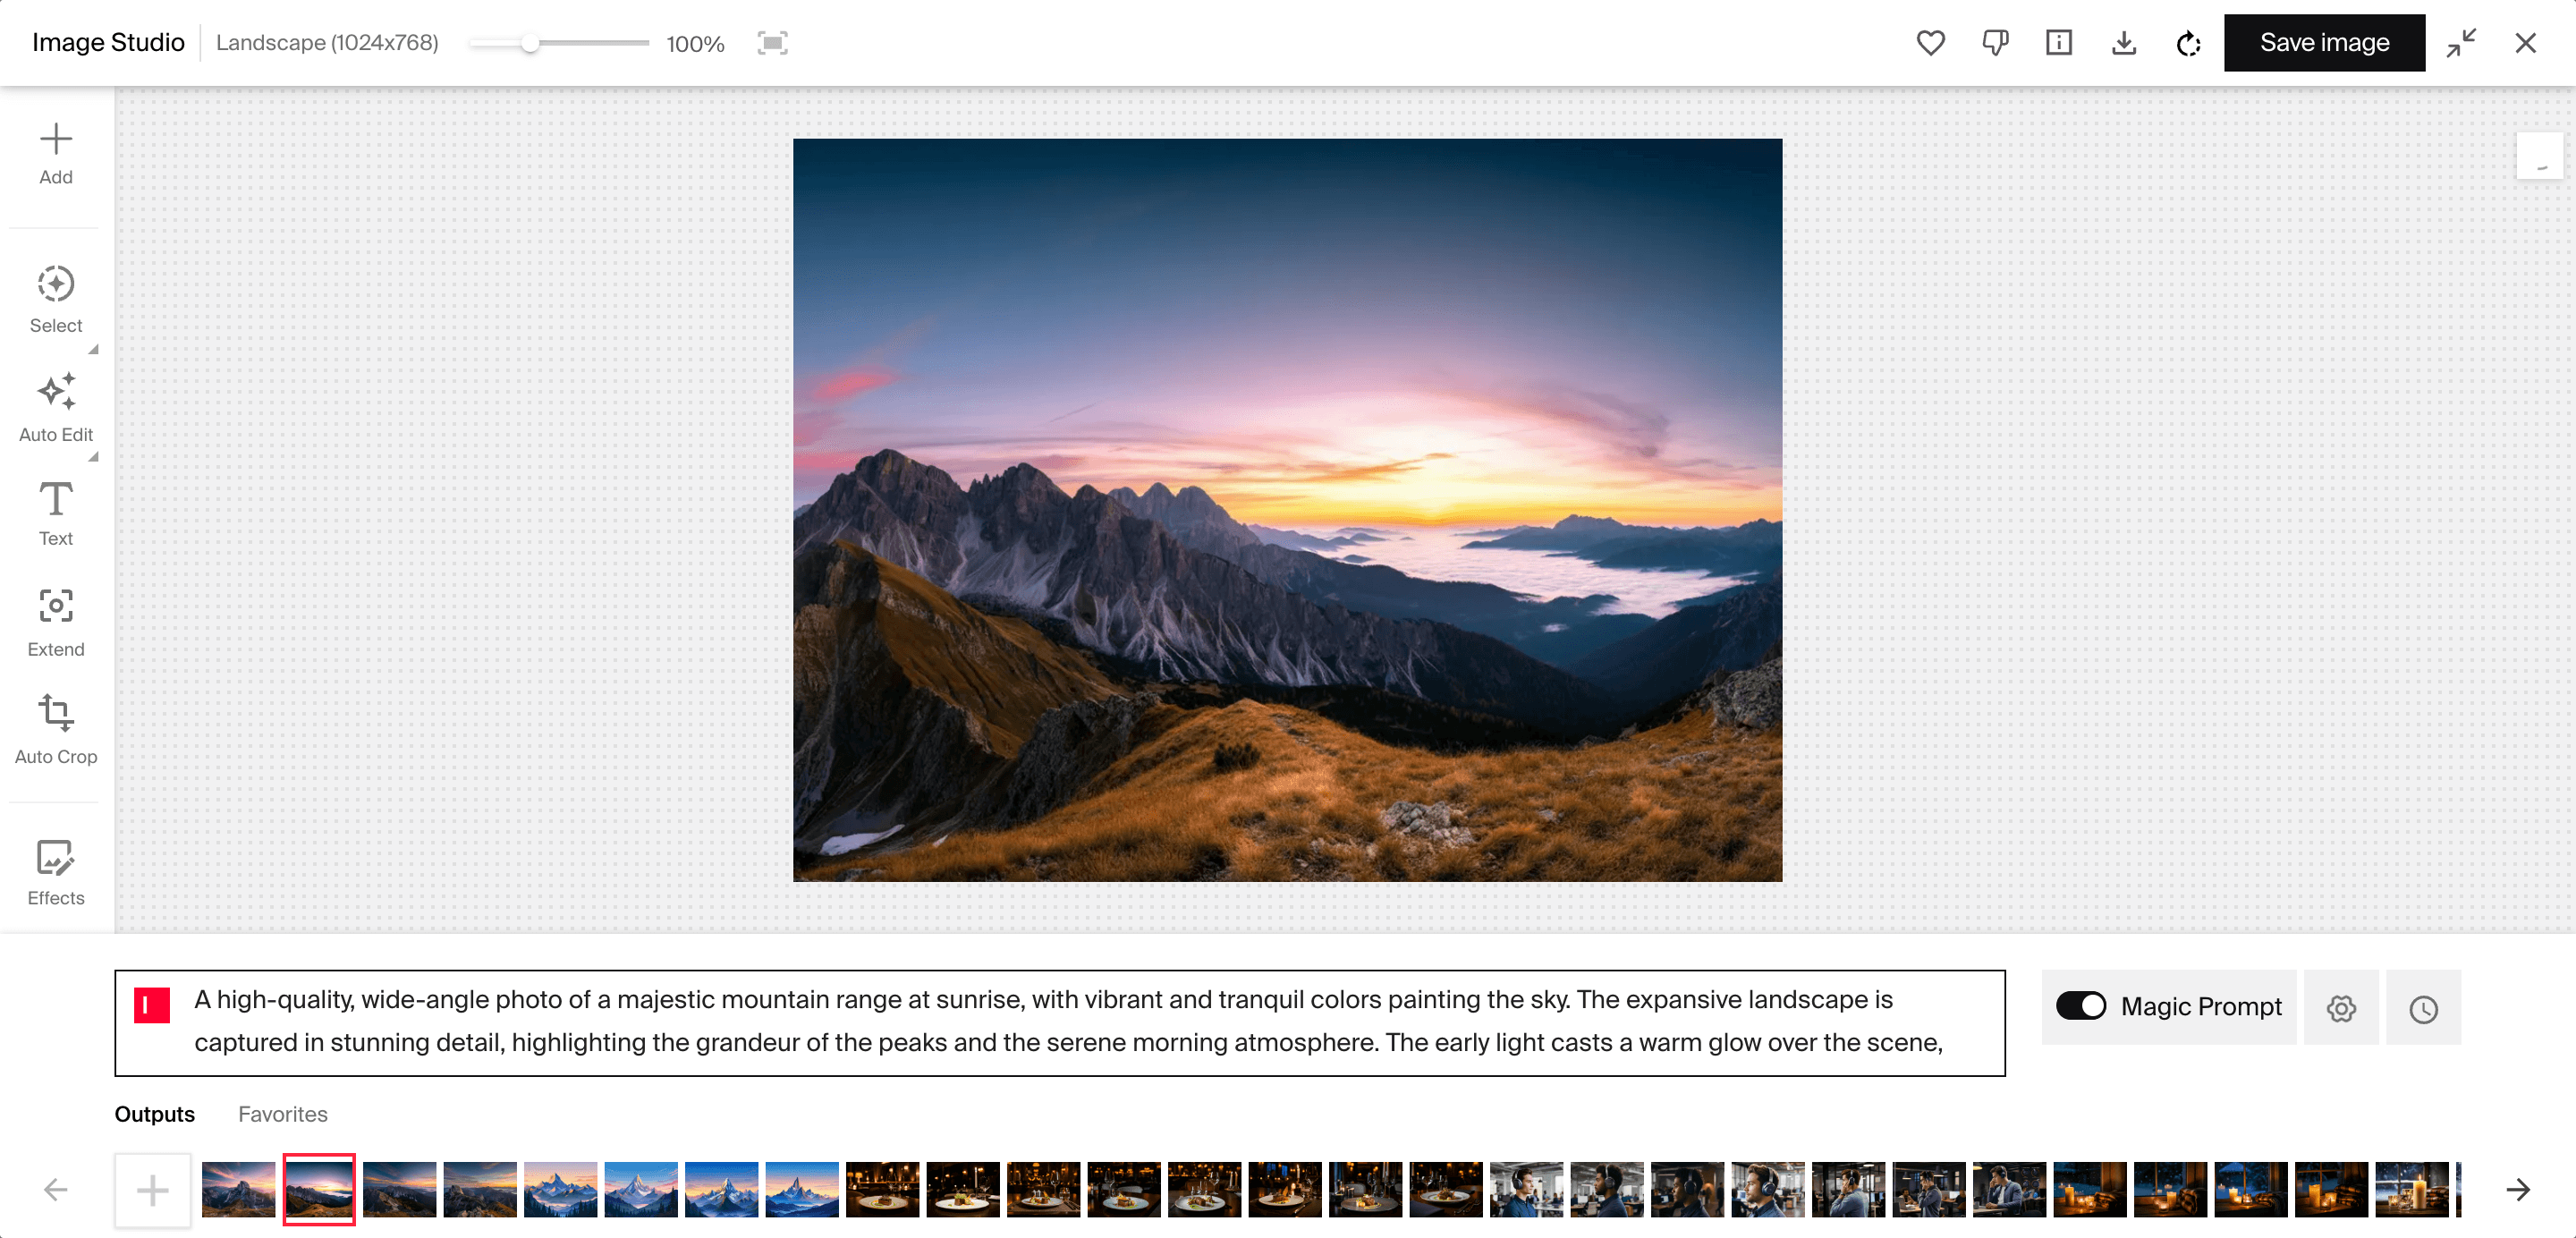Select the second mountain thumbnail output
This screenshot has height=1238, width=2576.
(x=322, y=1191)
